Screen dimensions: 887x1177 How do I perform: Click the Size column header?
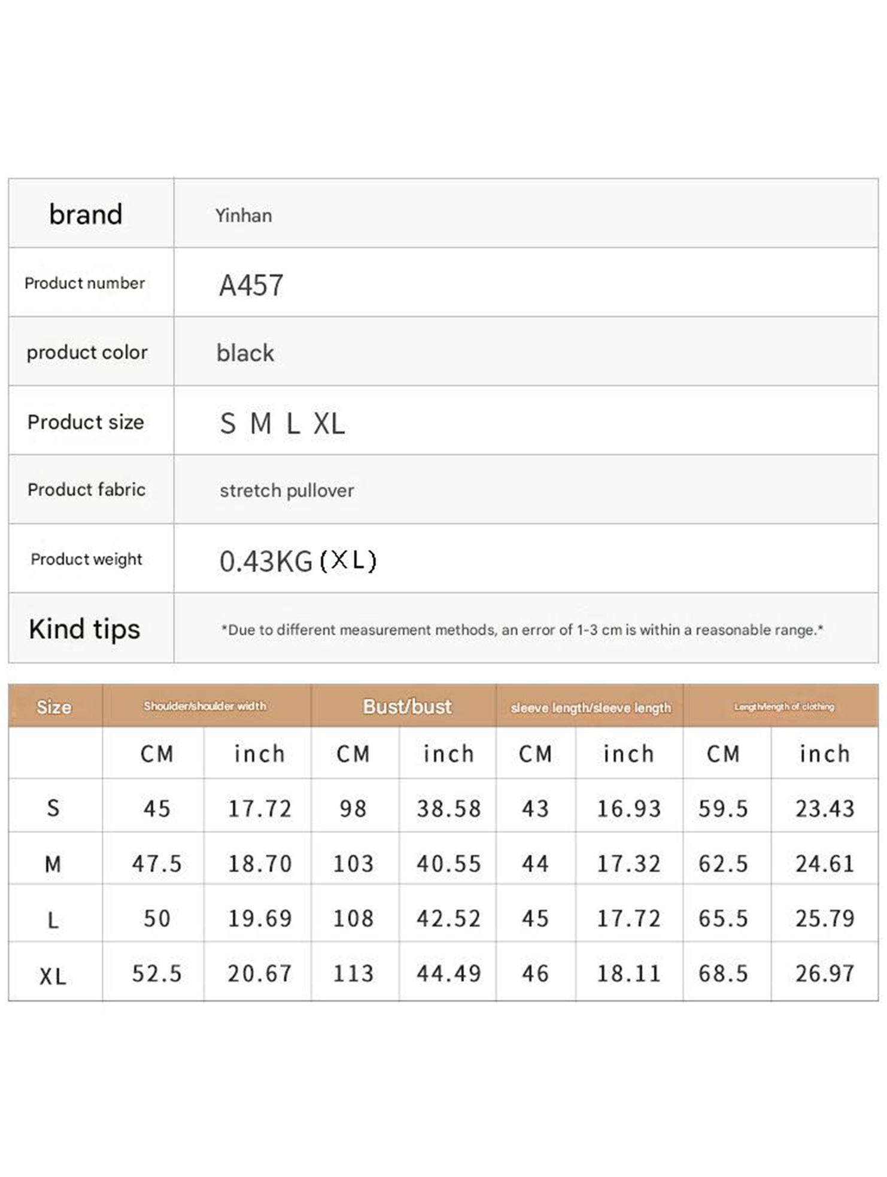(x=54, y=707)
